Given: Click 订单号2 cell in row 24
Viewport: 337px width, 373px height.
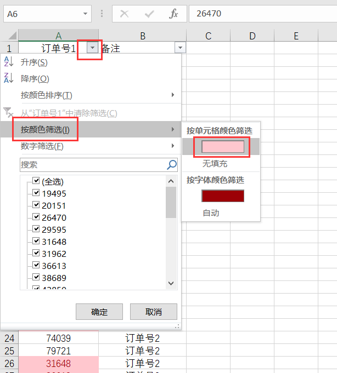Looking at the screenshot, I should point(143,338).
